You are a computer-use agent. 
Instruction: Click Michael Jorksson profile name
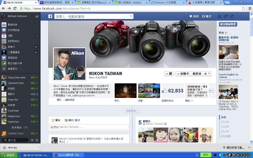pos(17,16)
